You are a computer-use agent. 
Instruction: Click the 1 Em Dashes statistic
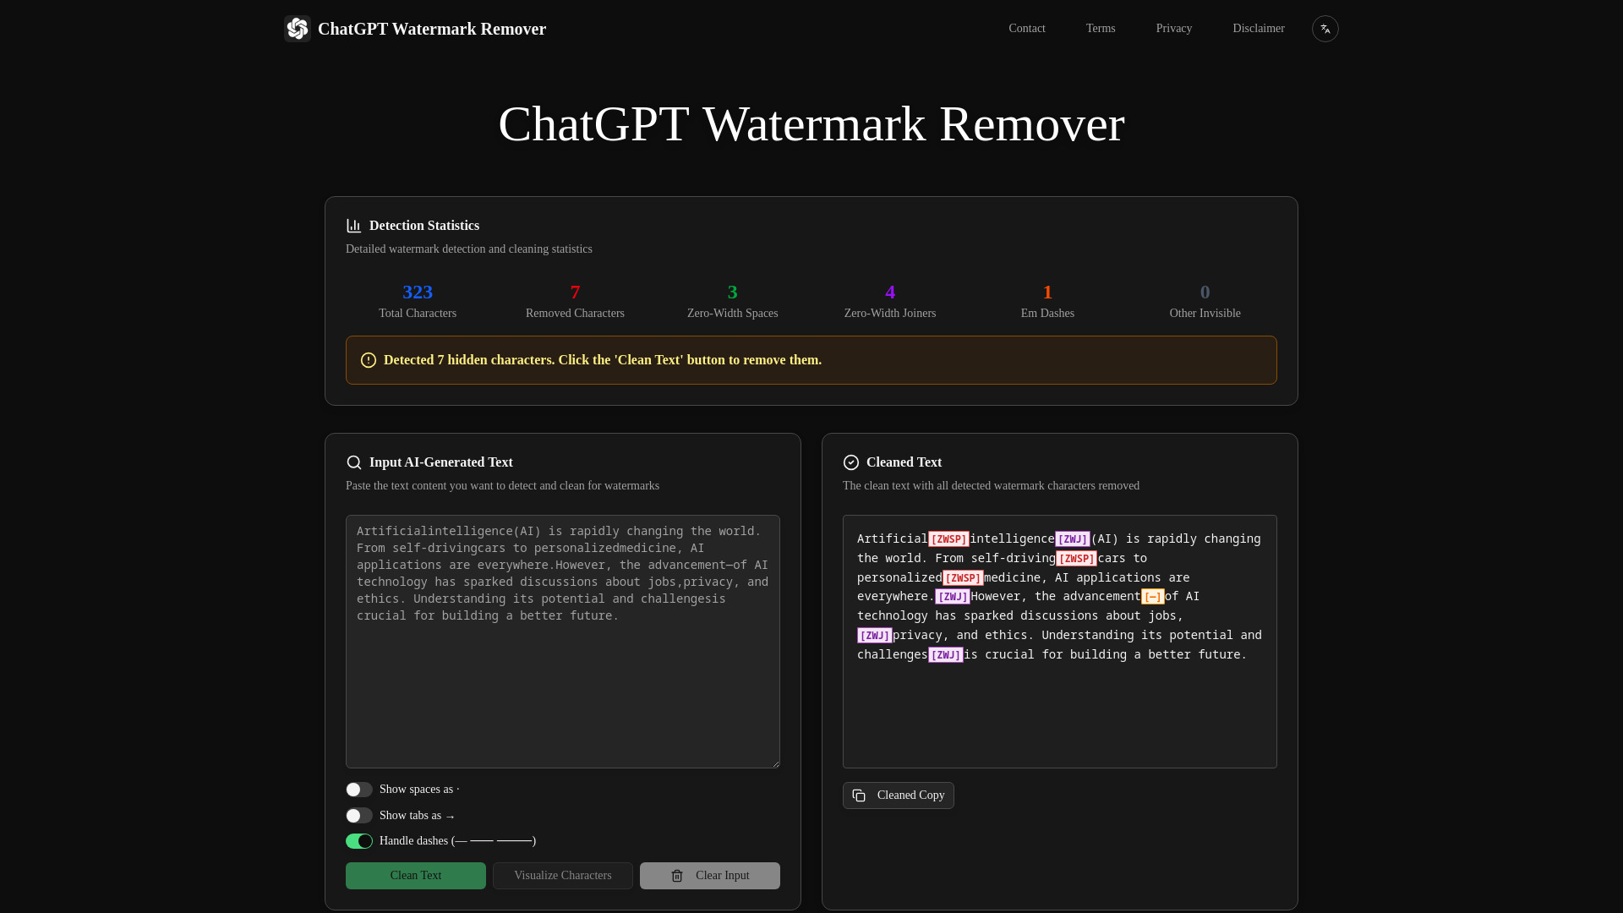pos(1047,301)
